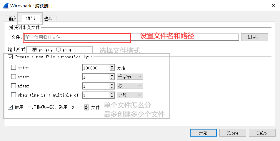The height and width of the screenshot is (141, 280).
Task: Click the value field beside 秒
Action: pos(96,86)
